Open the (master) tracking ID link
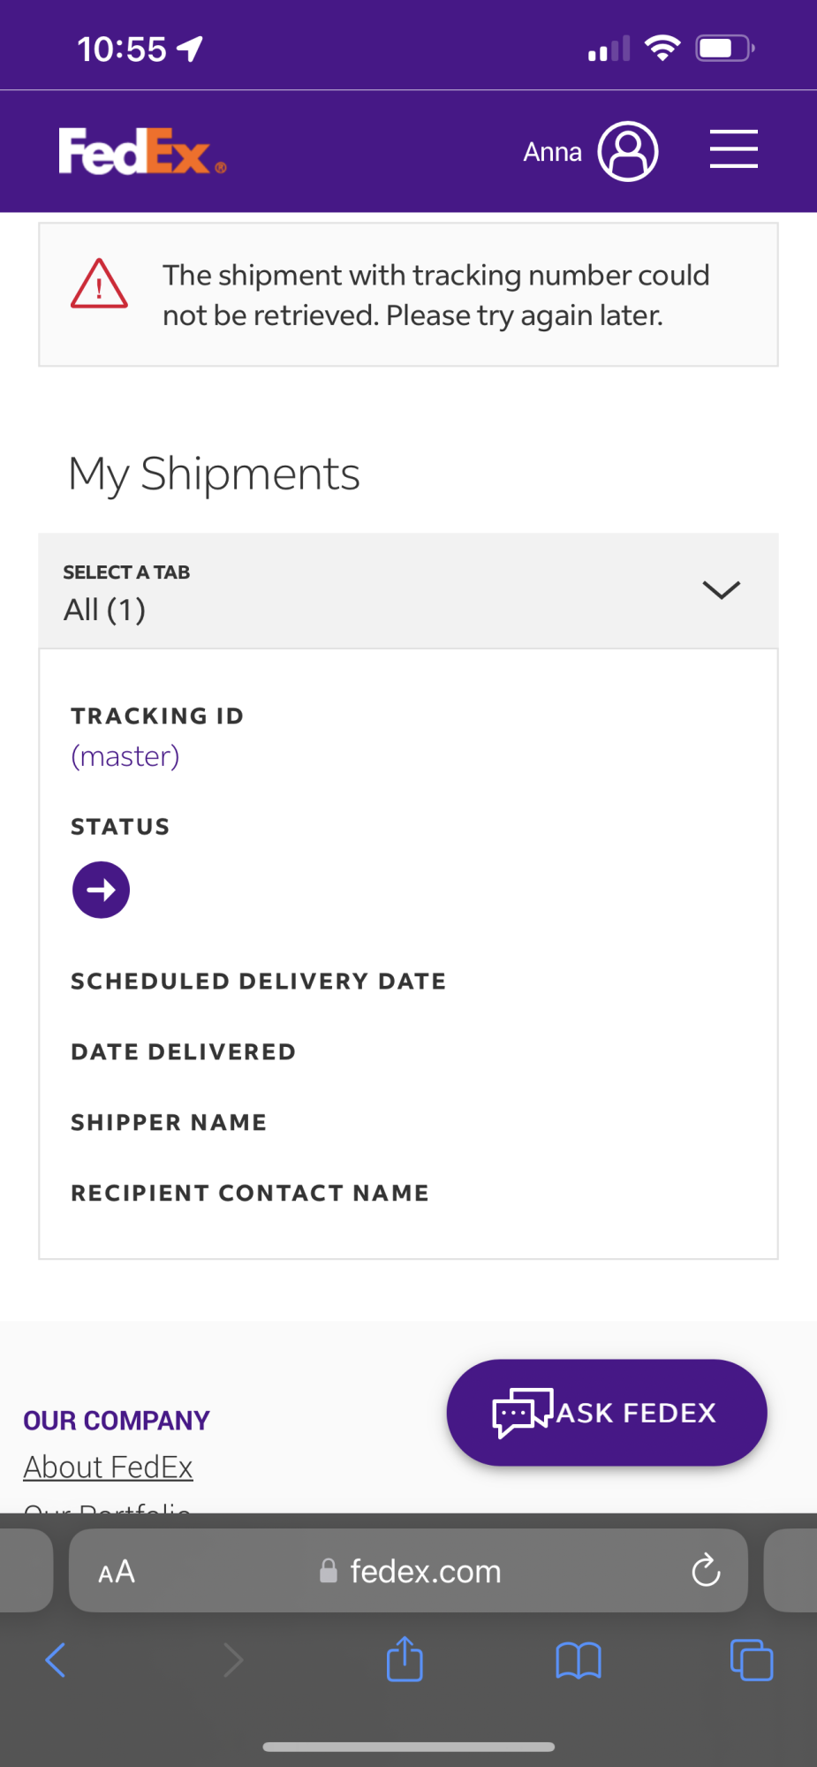Image resolution: width=817 pixels, height=1767 pixels. pyautogui.click(x=125, y=756)
